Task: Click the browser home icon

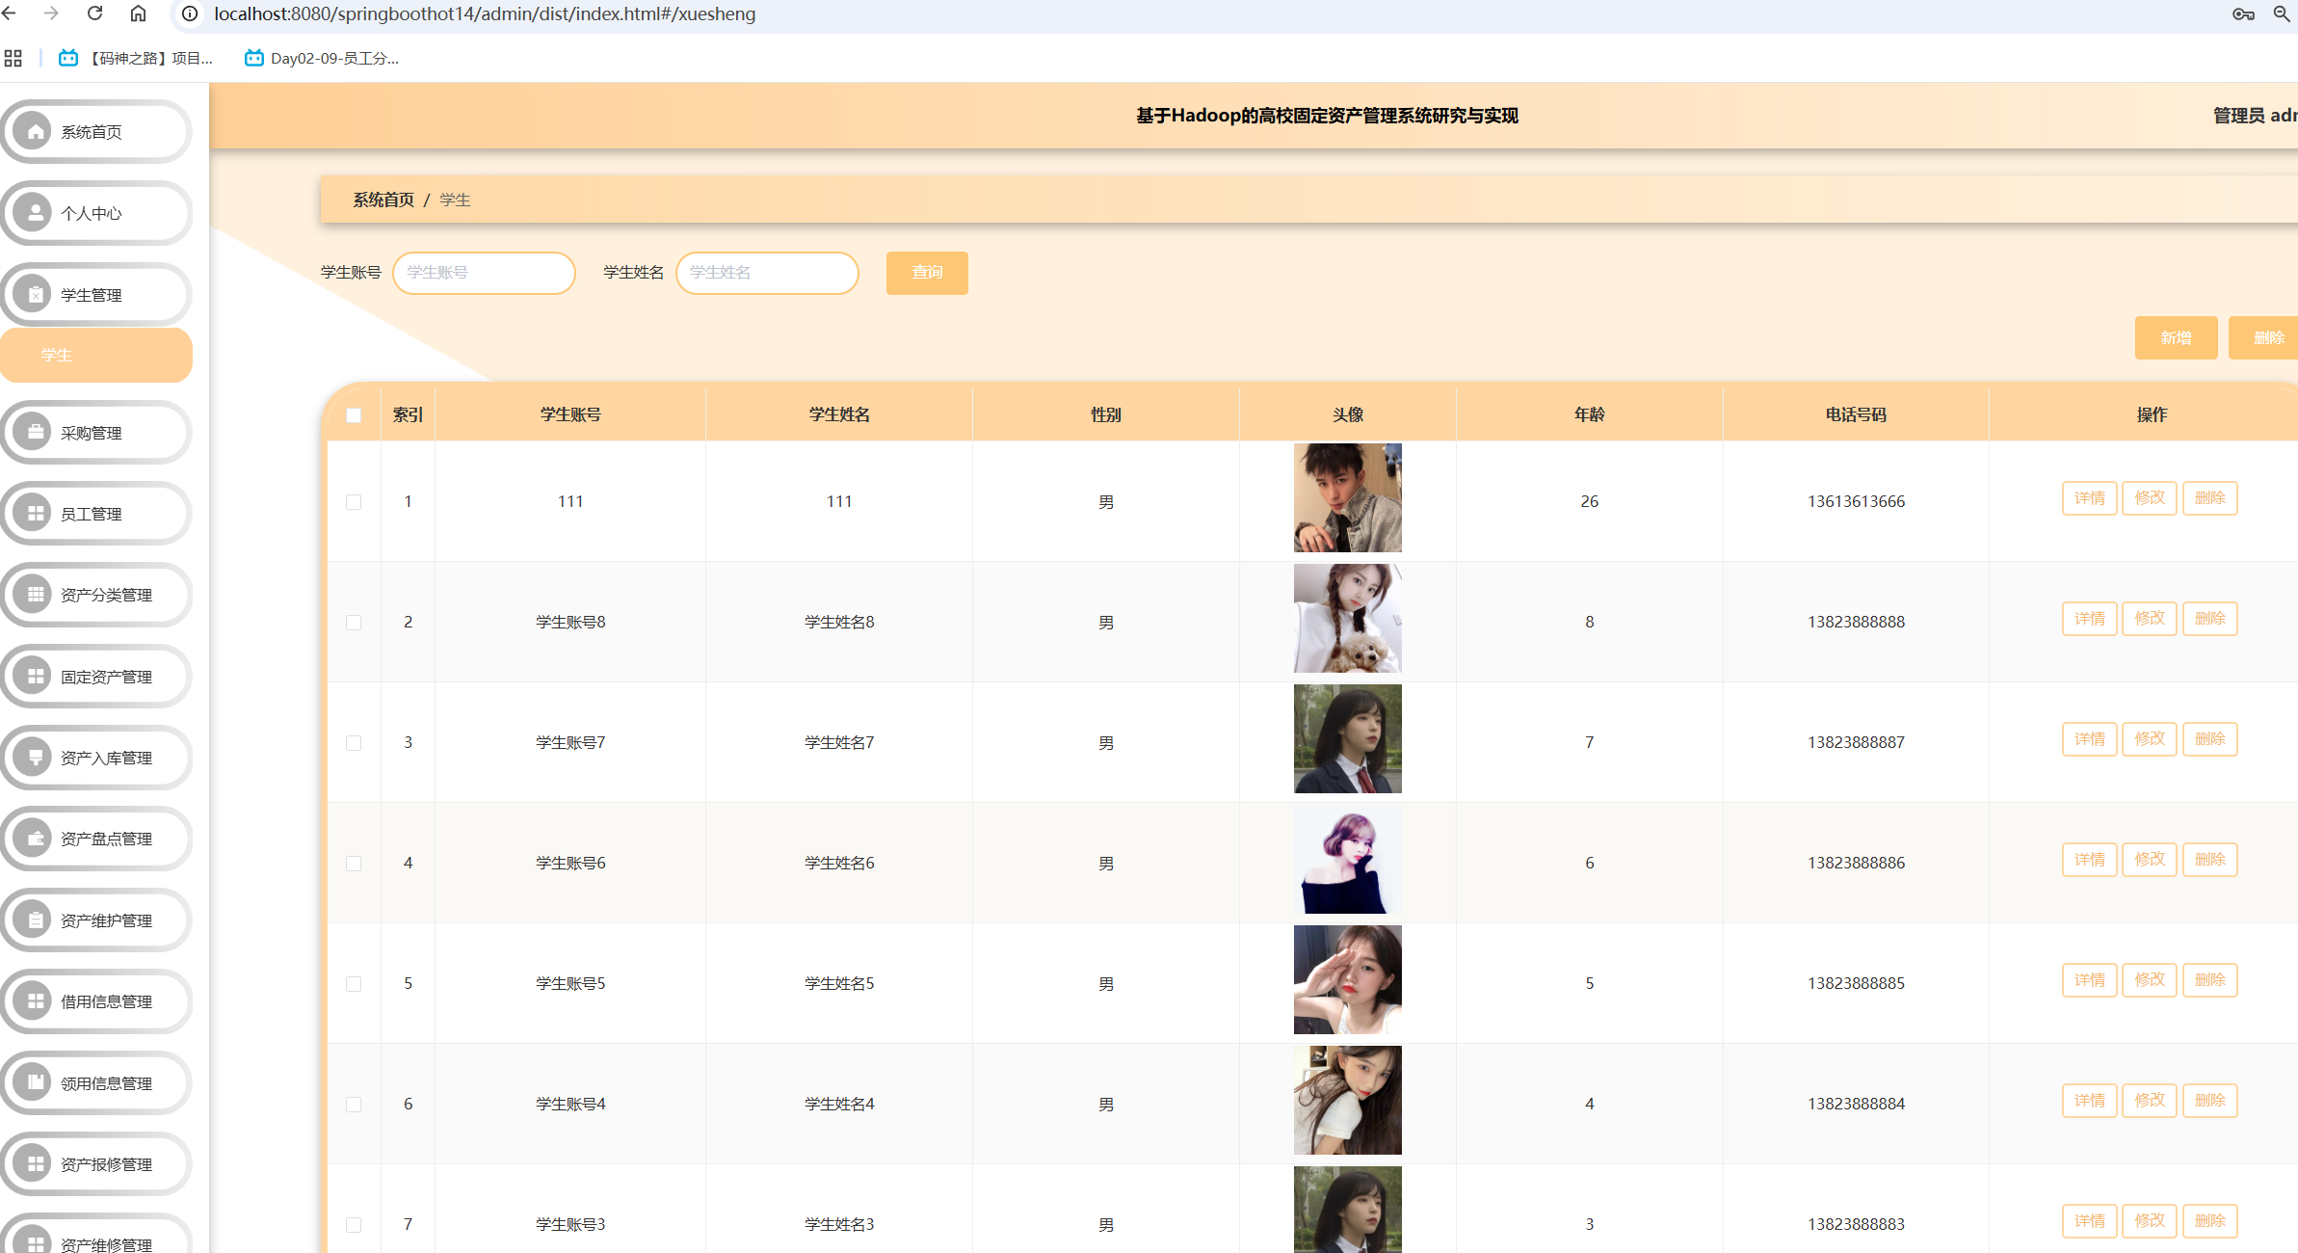Action: [138, 13]
